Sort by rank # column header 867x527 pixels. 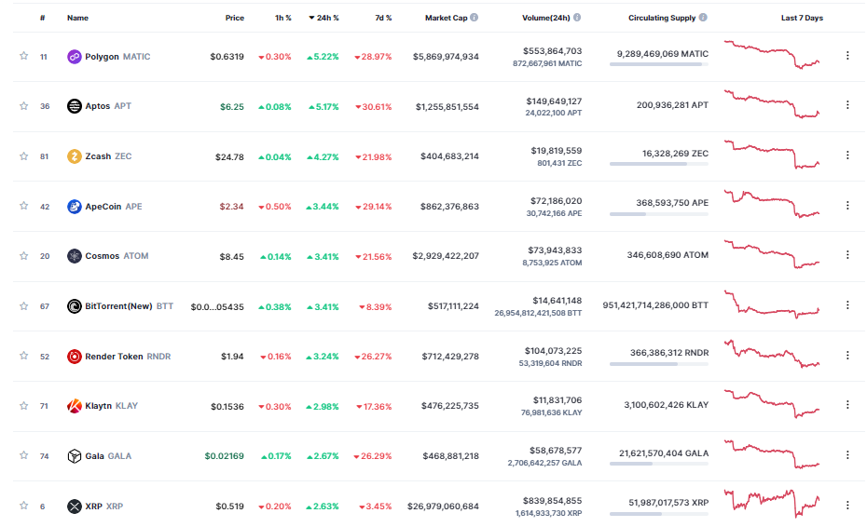point(43,18)
